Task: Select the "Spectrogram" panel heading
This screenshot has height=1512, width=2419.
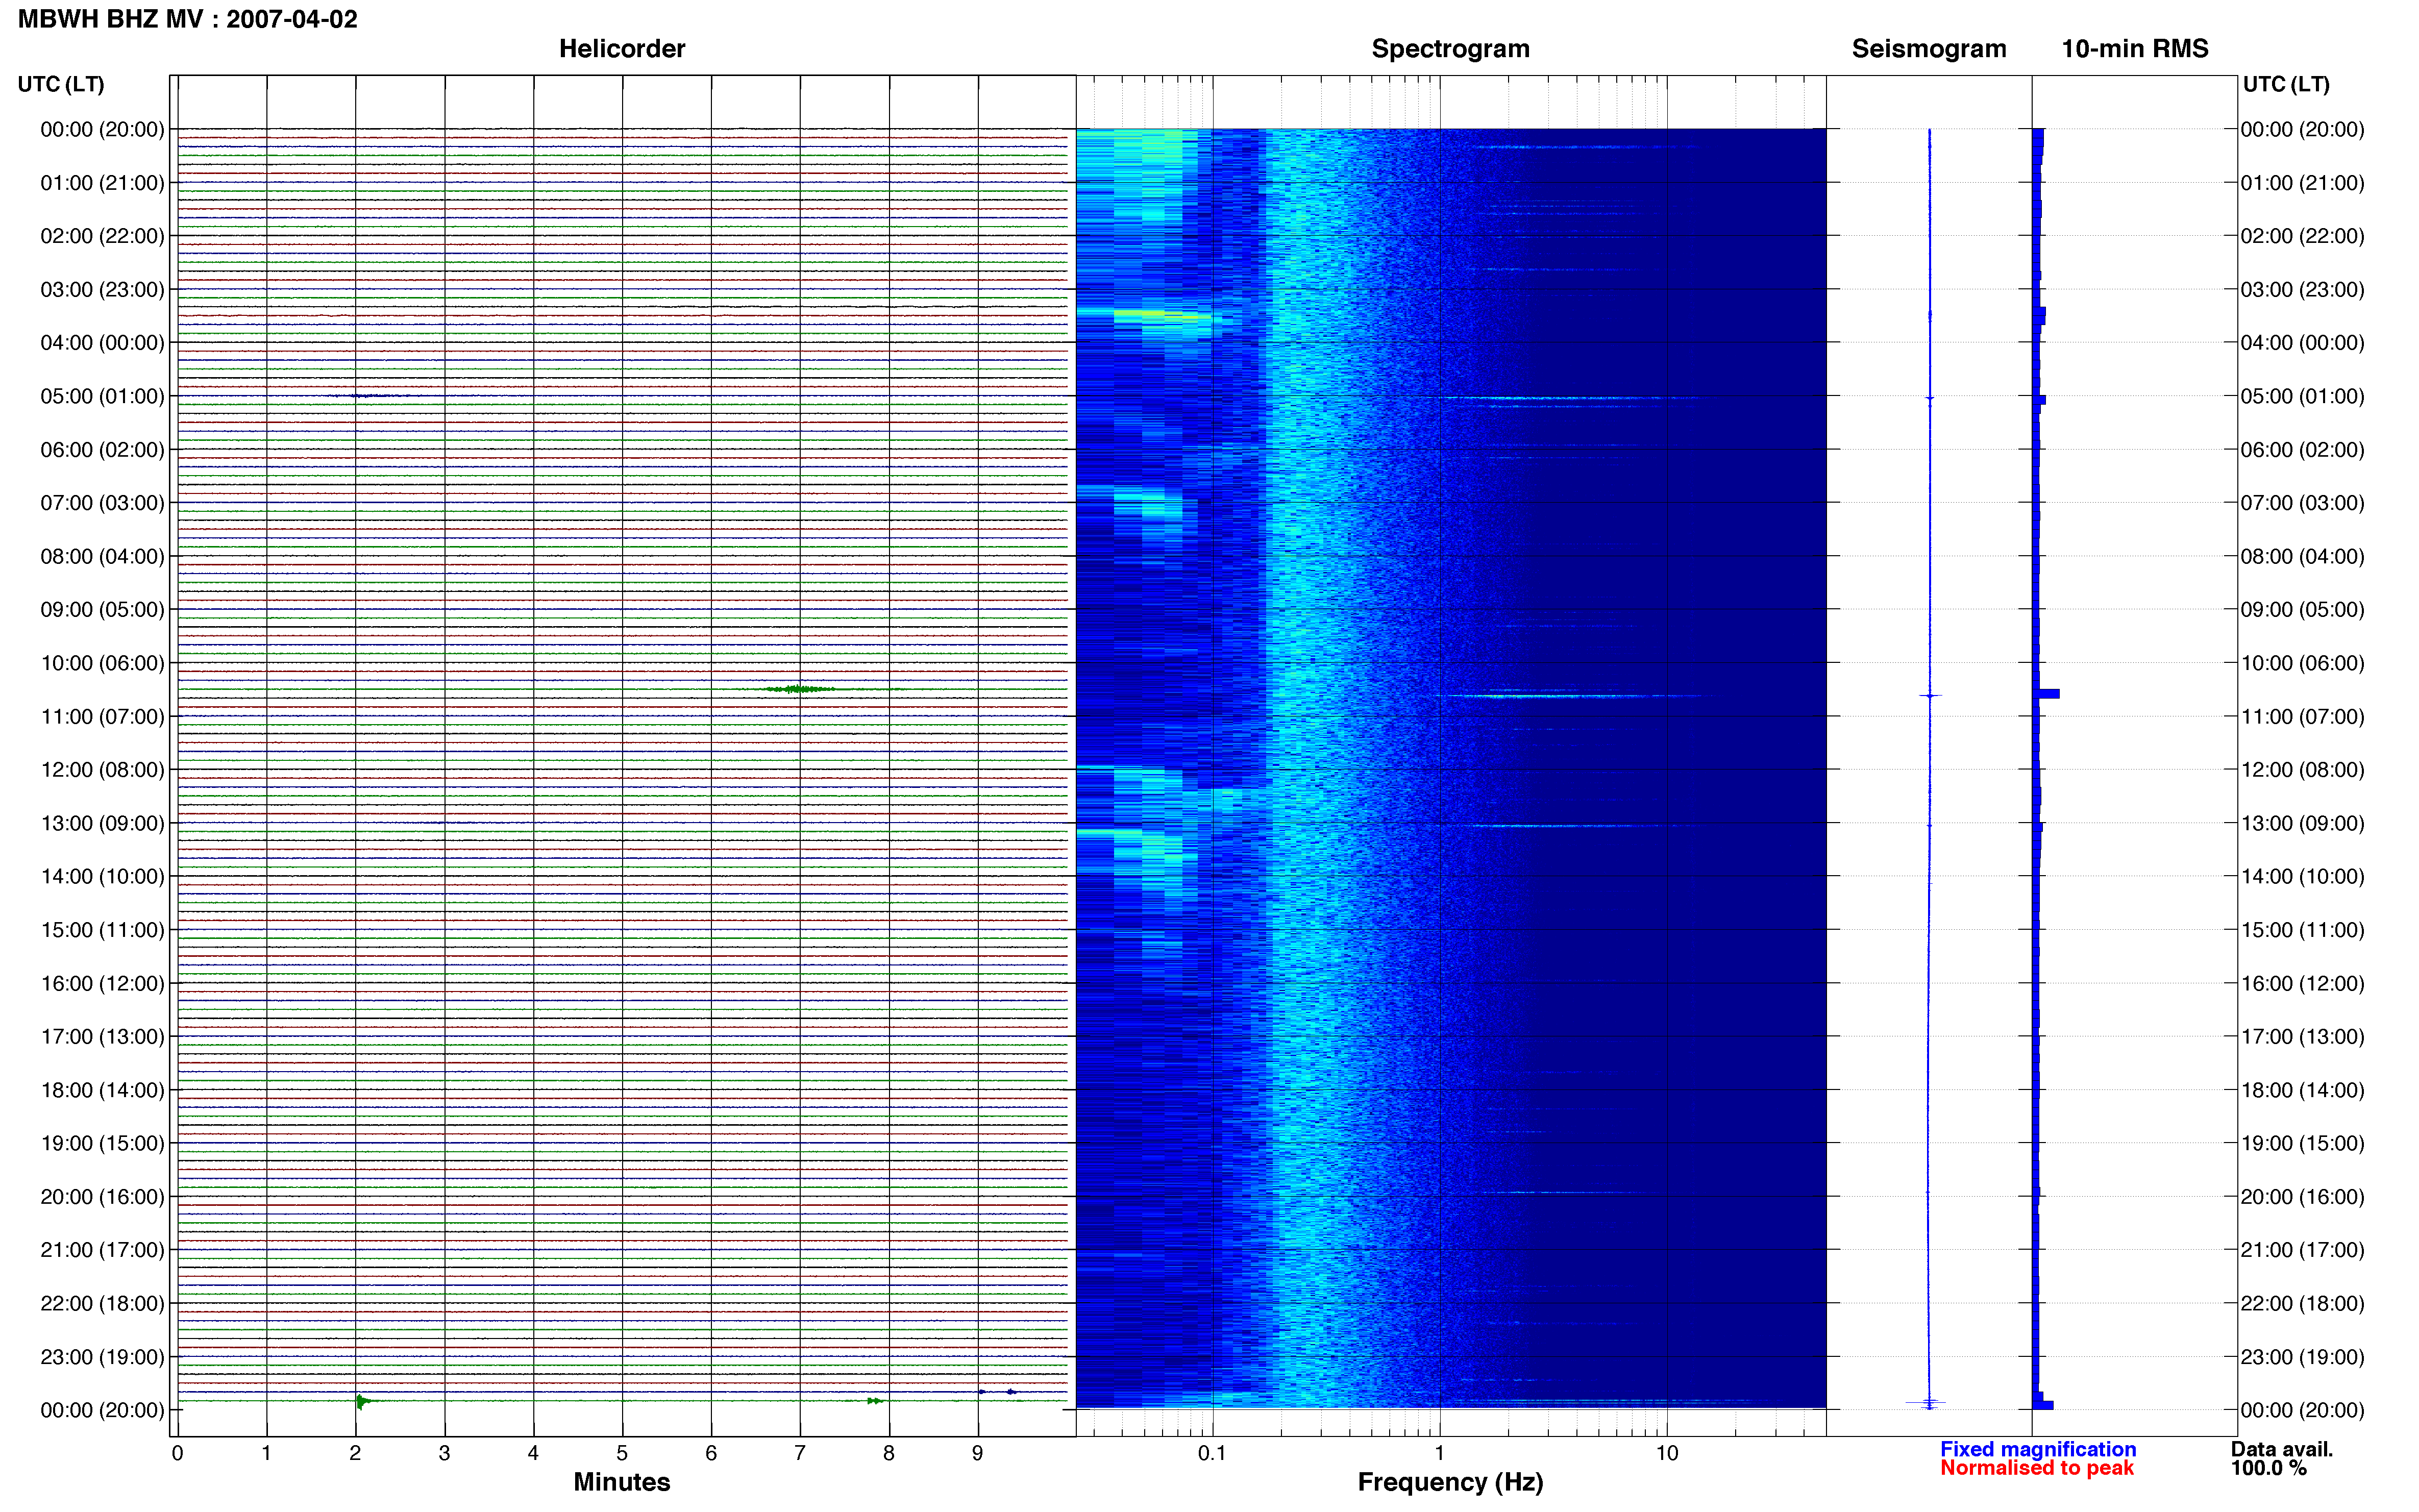Action: click(1450, 49)
